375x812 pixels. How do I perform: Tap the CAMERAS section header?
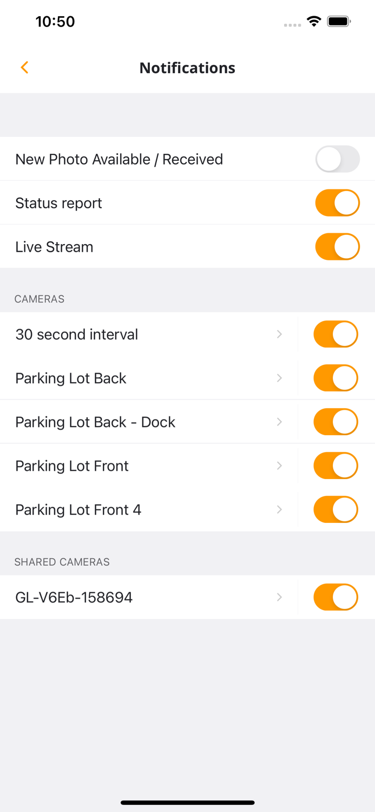point(39,298)
